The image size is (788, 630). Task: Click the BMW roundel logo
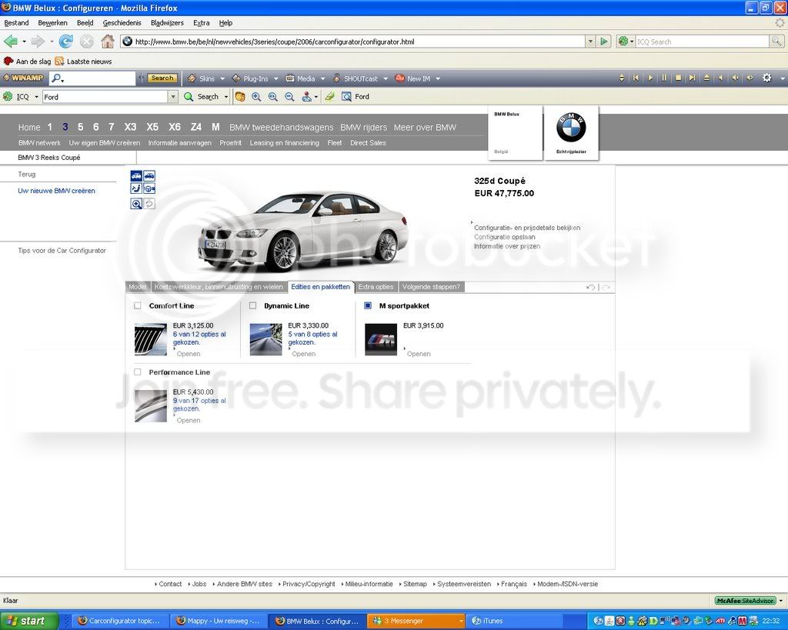[x=571, y=128]
